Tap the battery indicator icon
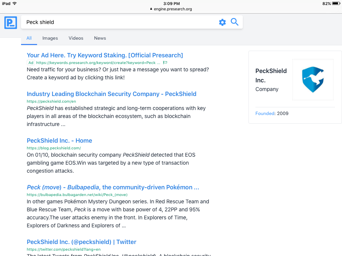 (x=336, y=3)
